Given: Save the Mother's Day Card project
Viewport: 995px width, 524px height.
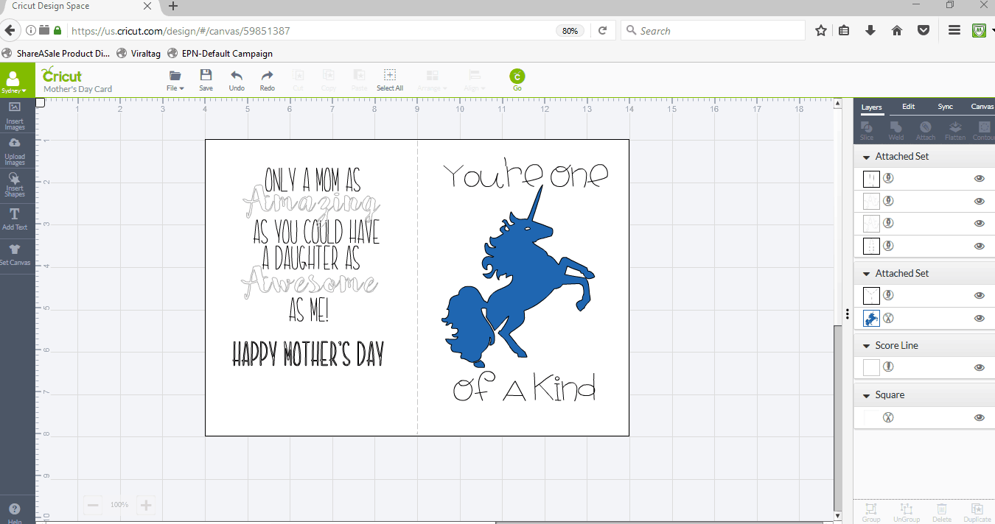Looking at the screenshot, I should click(206, 80).
